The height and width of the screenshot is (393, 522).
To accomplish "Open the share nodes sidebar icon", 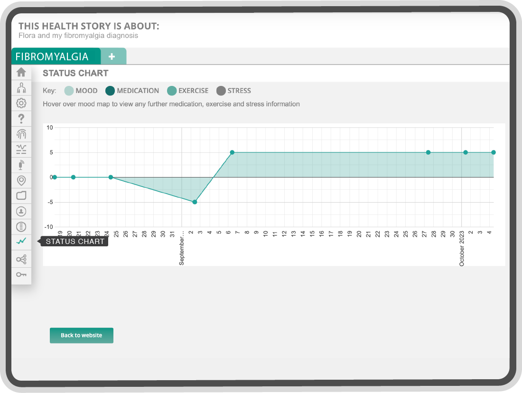I will [21, 259].
